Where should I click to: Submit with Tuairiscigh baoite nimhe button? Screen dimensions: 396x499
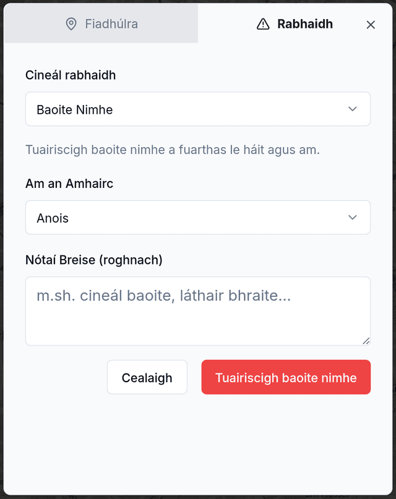(286, 377)
